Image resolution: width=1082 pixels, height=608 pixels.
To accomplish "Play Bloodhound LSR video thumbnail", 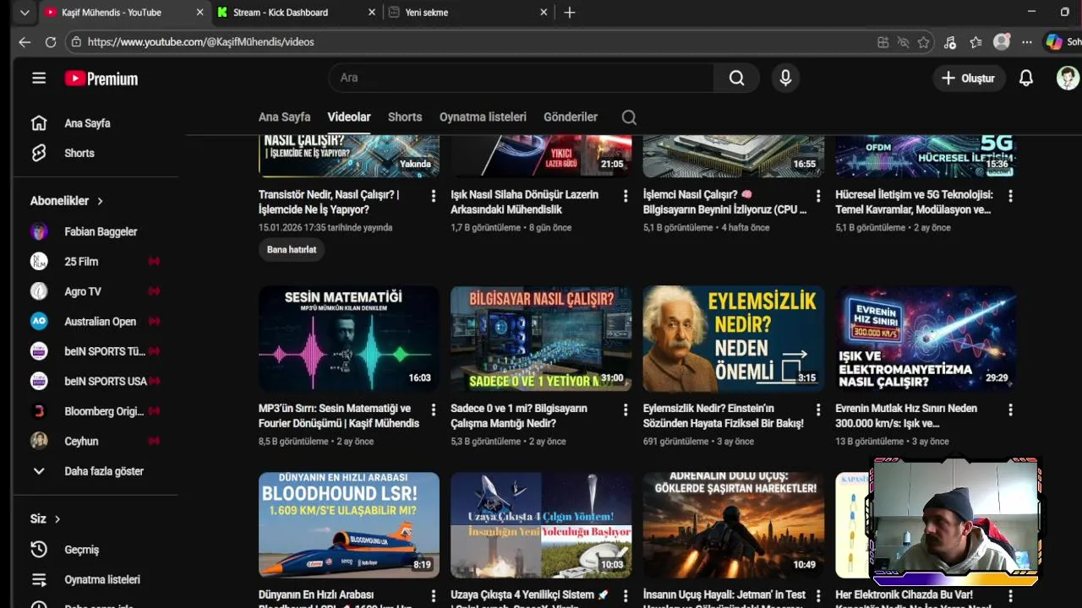I will coord(349,524).
